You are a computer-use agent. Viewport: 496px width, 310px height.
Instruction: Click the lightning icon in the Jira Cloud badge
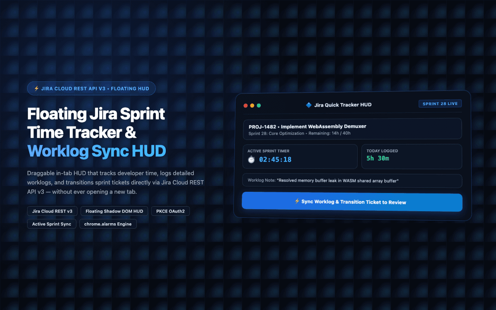pos(36,88)
